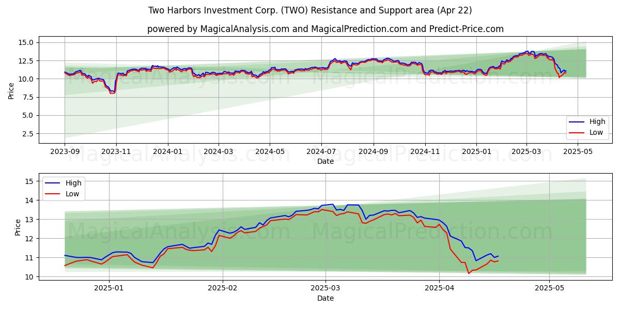Image resolution: width=620 pixels, height=310 pixels.
Task: Click the '5.0' y-axis value on top chart
Action: click(x=29, y=116)
